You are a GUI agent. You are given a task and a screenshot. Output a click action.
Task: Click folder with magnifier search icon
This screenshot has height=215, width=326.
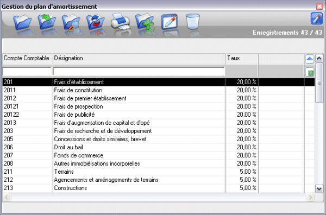pos(71,22)
